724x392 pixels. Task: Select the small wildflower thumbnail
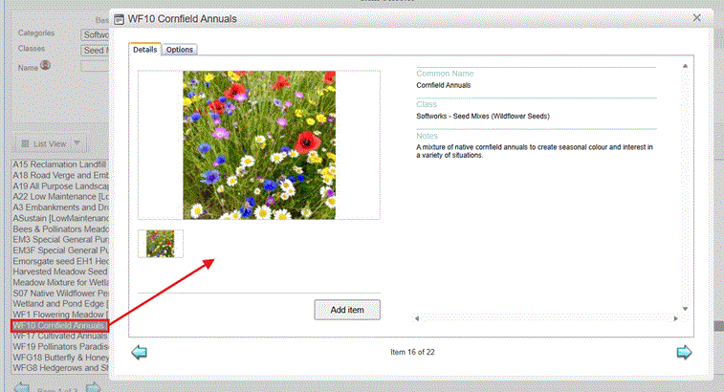161,243
